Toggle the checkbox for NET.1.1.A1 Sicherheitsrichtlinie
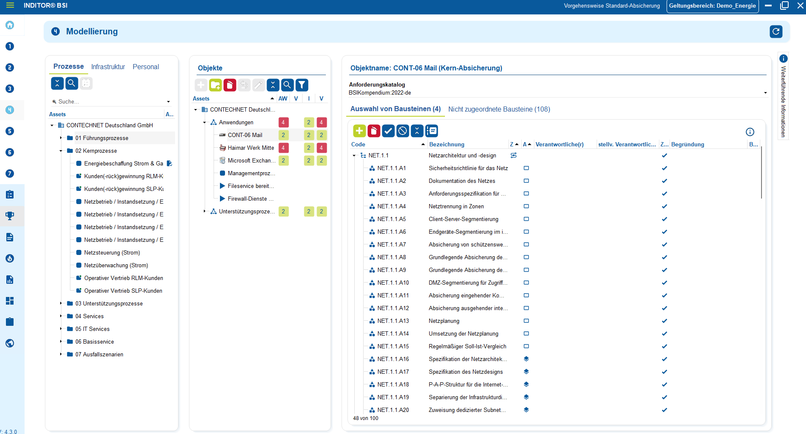This screenshot has width=806, height=434. [x=526, y=168]
